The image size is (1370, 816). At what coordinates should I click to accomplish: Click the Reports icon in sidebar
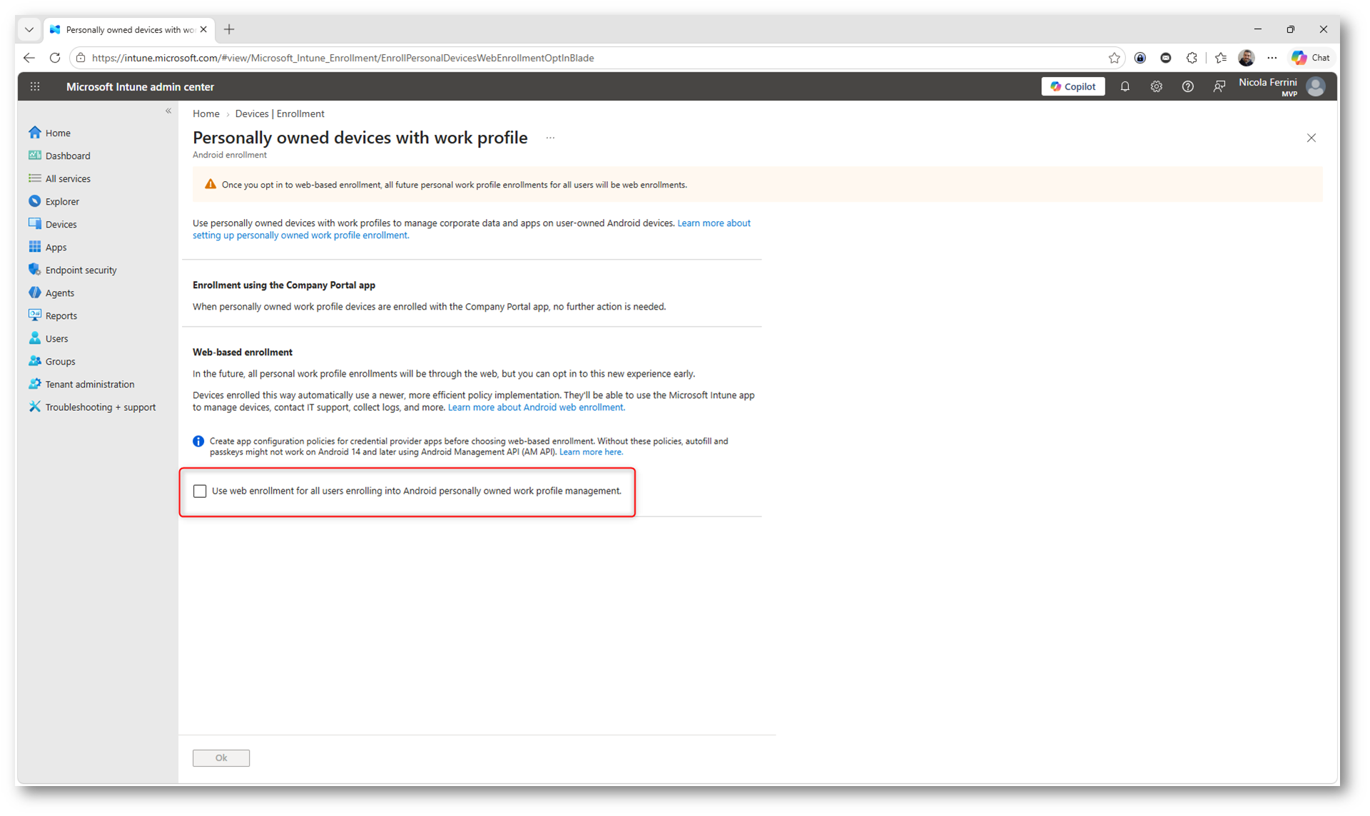coord(34,315)
